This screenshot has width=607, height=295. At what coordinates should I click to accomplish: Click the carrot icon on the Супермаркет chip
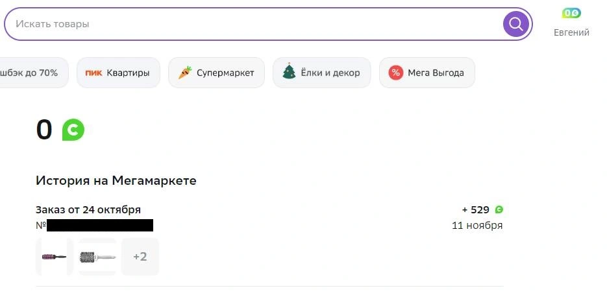185,73
